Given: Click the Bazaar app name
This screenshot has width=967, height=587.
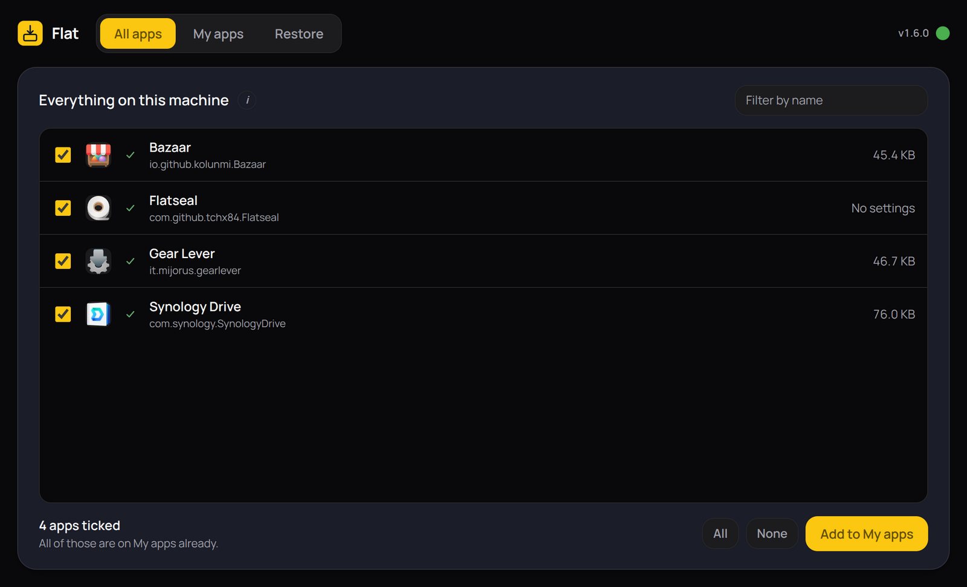Looking at the screenshot, I should tap(170, 148).
